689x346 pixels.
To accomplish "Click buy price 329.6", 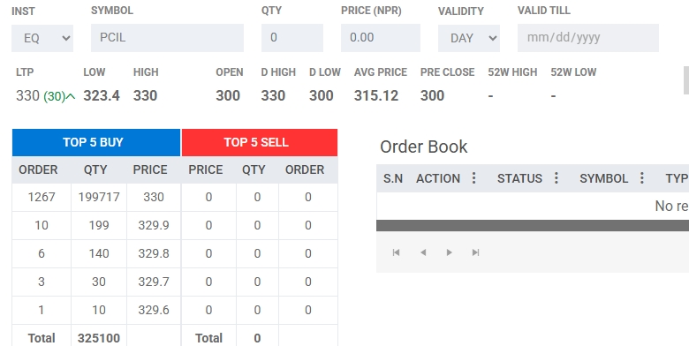I will pyautogui.click(x=154, y=310).
